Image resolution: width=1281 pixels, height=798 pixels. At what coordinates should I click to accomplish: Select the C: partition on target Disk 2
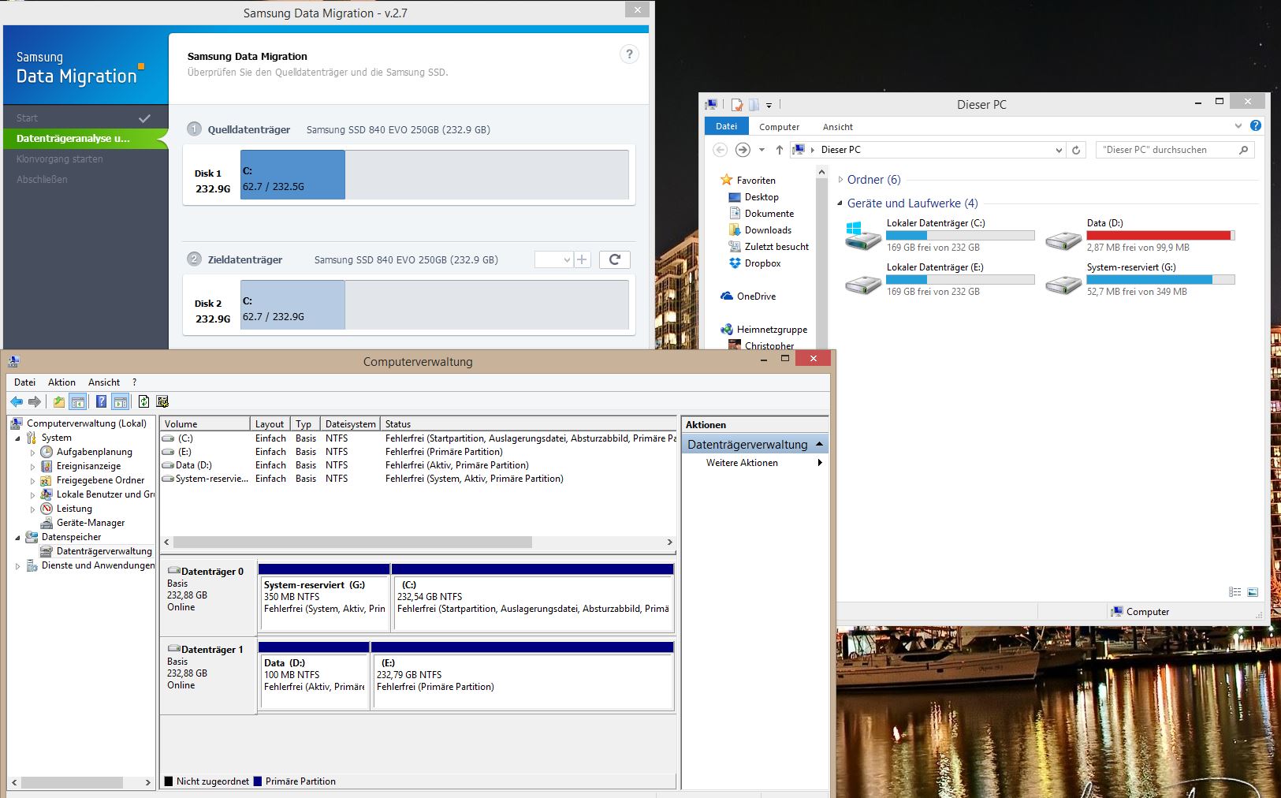click(292, 305)
